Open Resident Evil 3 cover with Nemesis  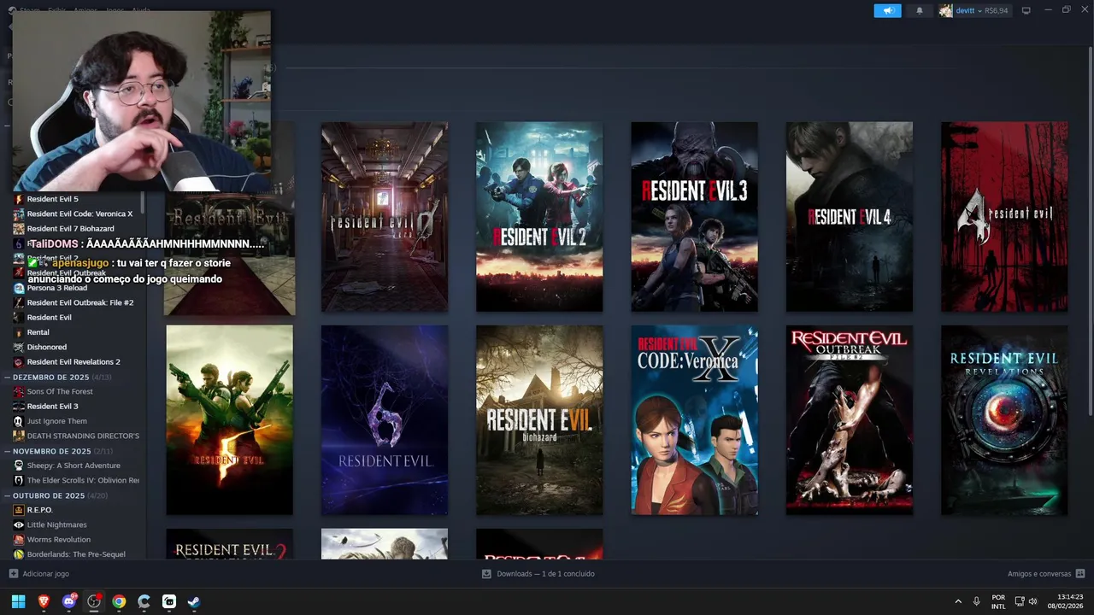point(694,217)
